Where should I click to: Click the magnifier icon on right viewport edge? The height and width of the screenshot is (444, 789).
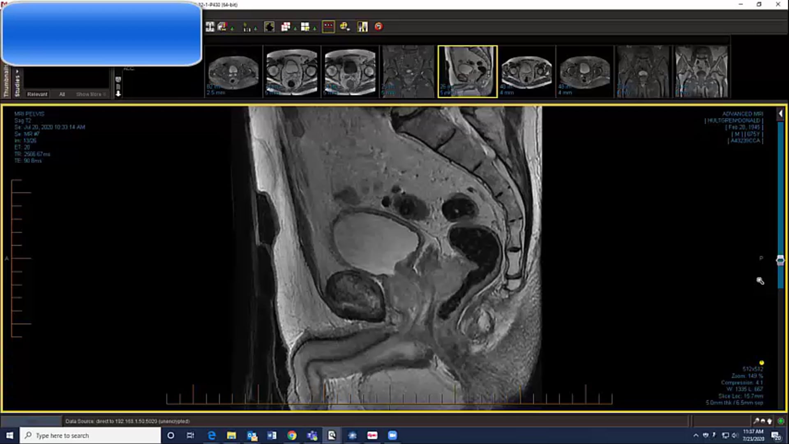tap(760, 281)
